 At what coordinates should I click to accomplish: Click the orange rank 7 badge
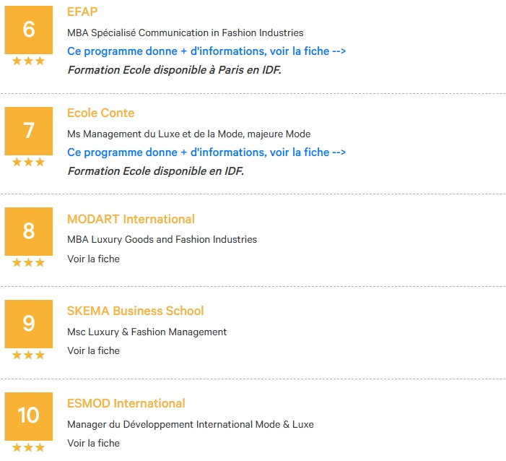point(28,131)
